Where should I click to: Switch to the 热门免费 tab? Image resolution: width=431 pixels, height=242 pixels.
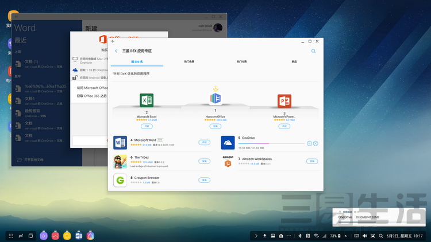[189, 61]
